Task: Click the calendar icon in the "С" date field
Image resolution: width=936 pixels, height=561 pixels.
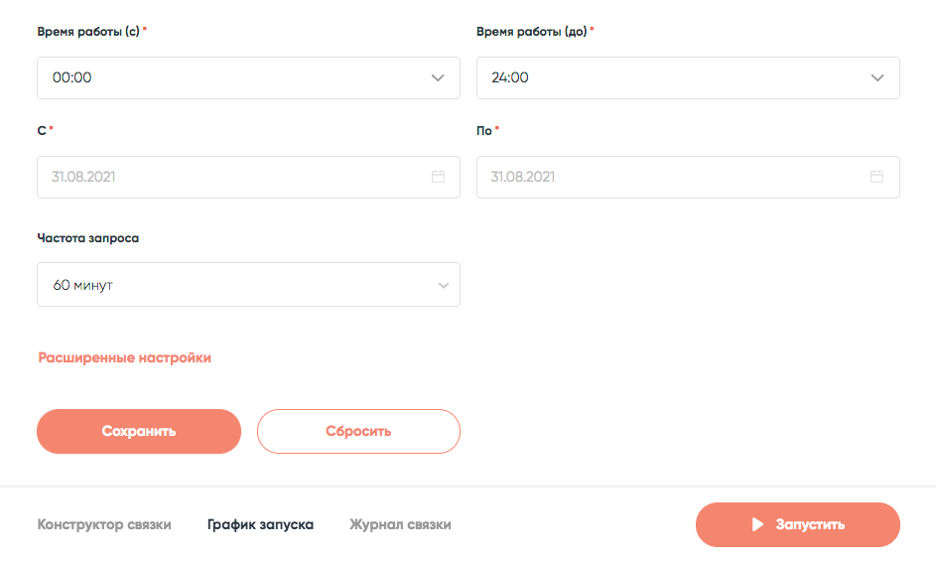Action: click(438, 177)
